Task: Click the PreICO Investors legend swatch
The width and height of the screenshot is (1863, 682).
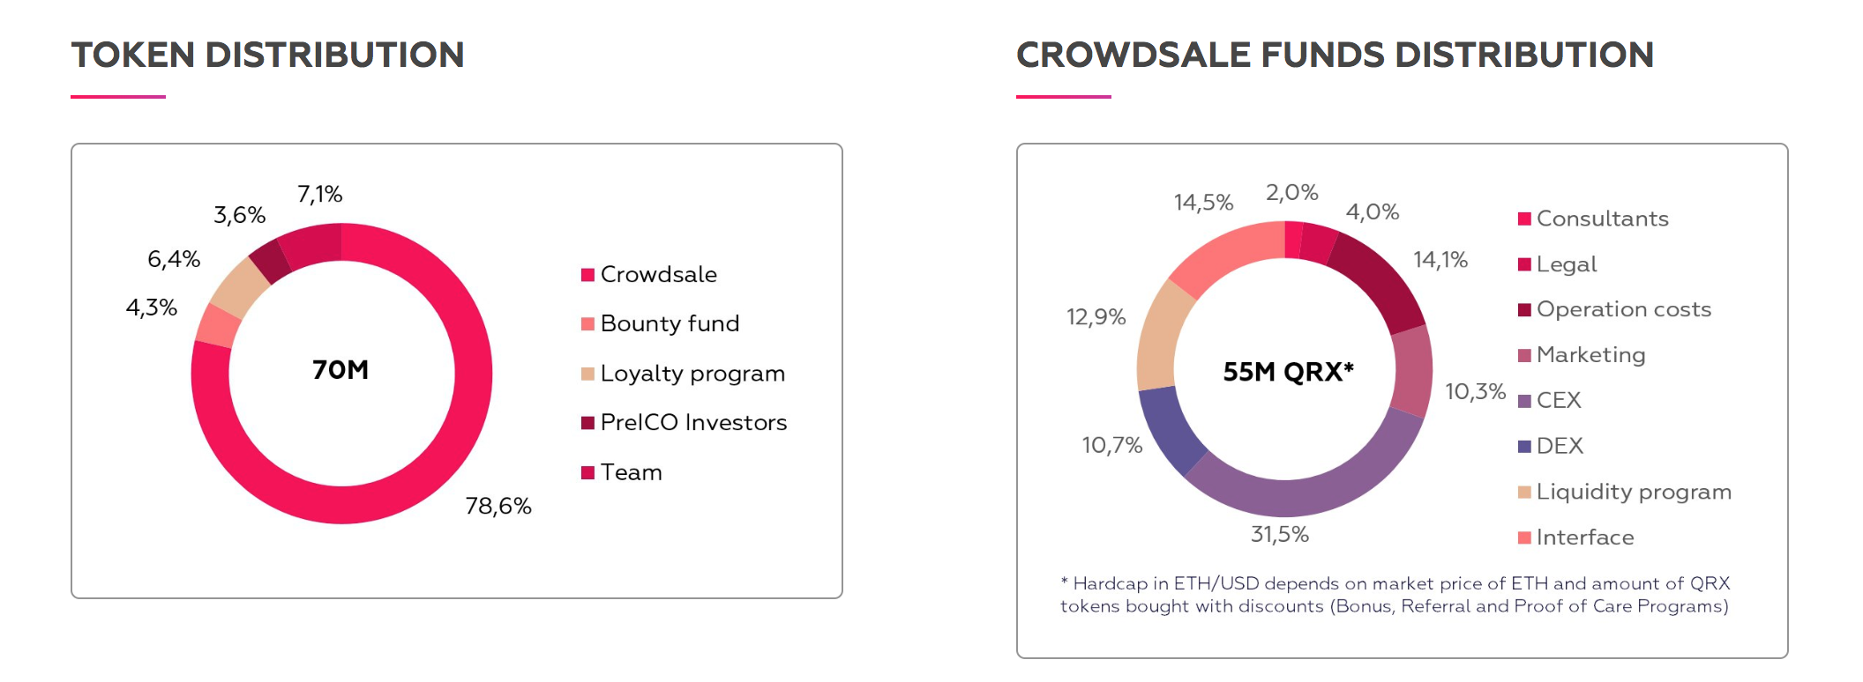Action: point(587,423)
